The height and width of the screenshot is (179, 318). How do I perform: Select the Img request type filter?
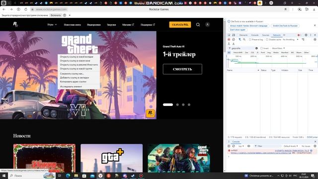tap(269, 53)
